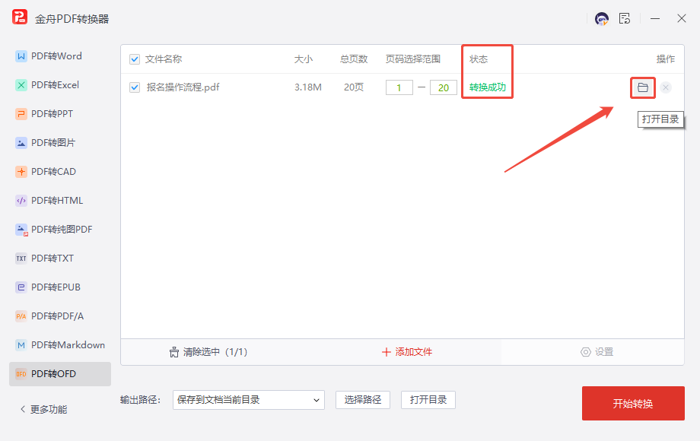
Task: Click the 文件名称 column header
Action: 164,59
